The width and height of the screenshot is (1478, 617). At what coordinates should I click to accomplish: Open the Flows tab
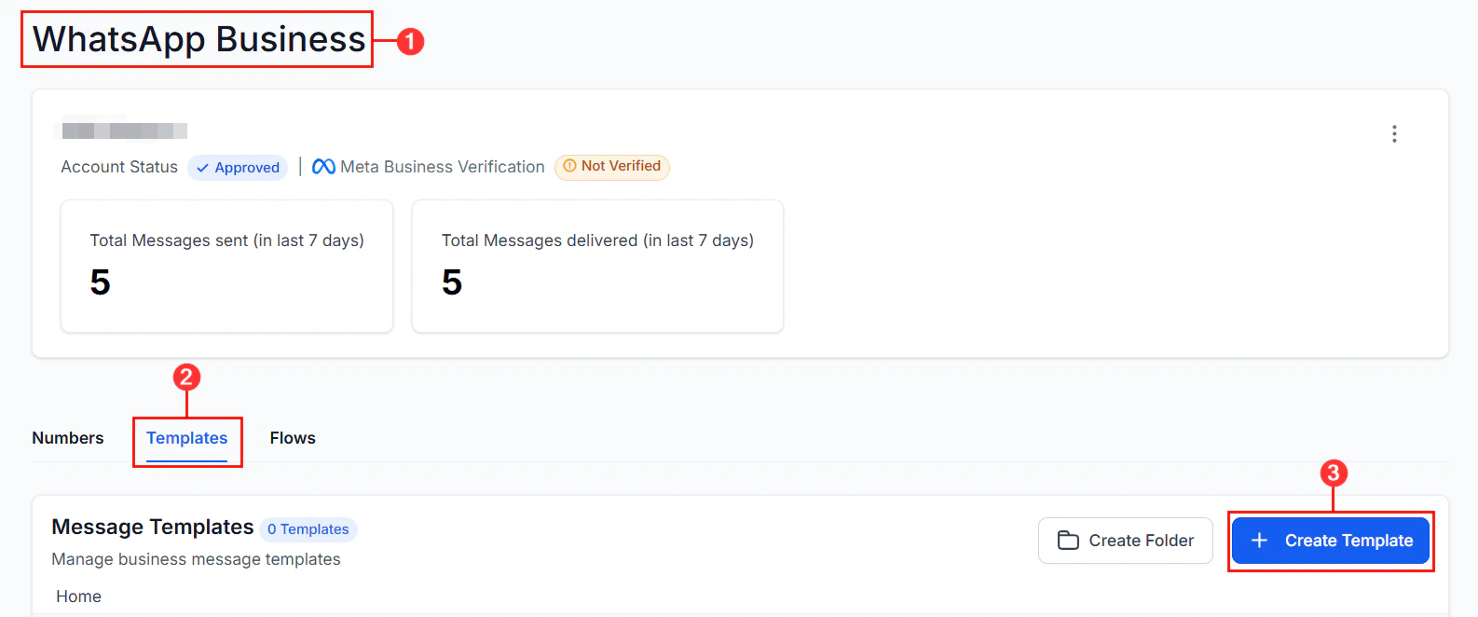(x=293, y=438)
